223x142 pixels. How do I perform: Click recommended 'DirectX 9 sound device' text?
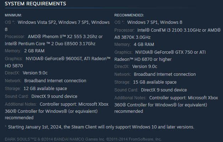[x=164, y=90]
